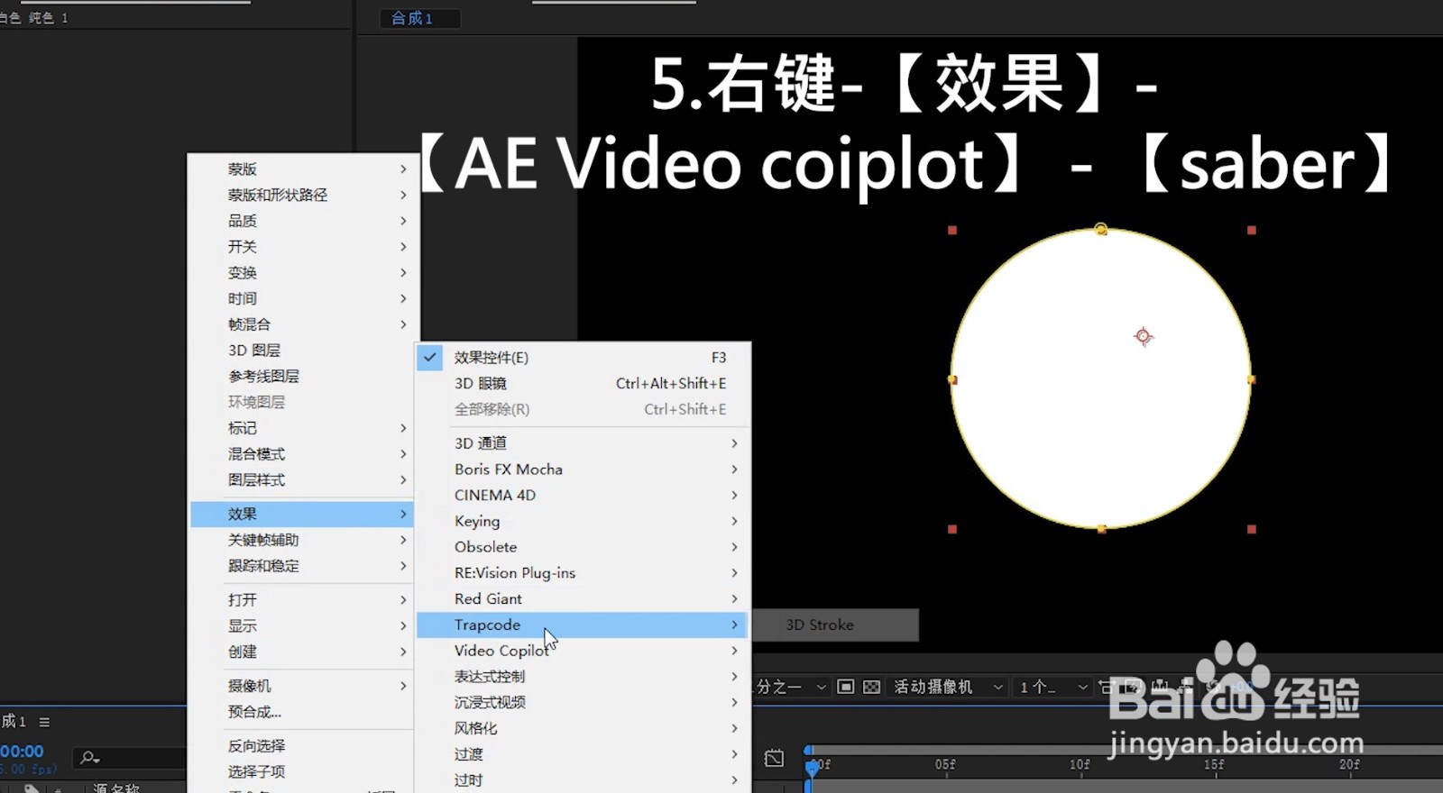Expand the 品质 submenu

pyautogui.click(x=302, y=221)
